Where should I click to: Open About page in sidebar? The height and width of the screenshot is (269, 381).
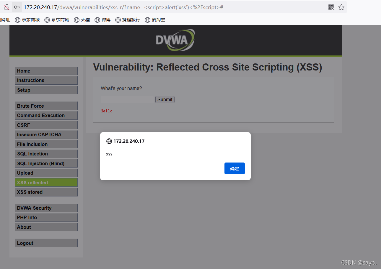click(x=46, y=227)
